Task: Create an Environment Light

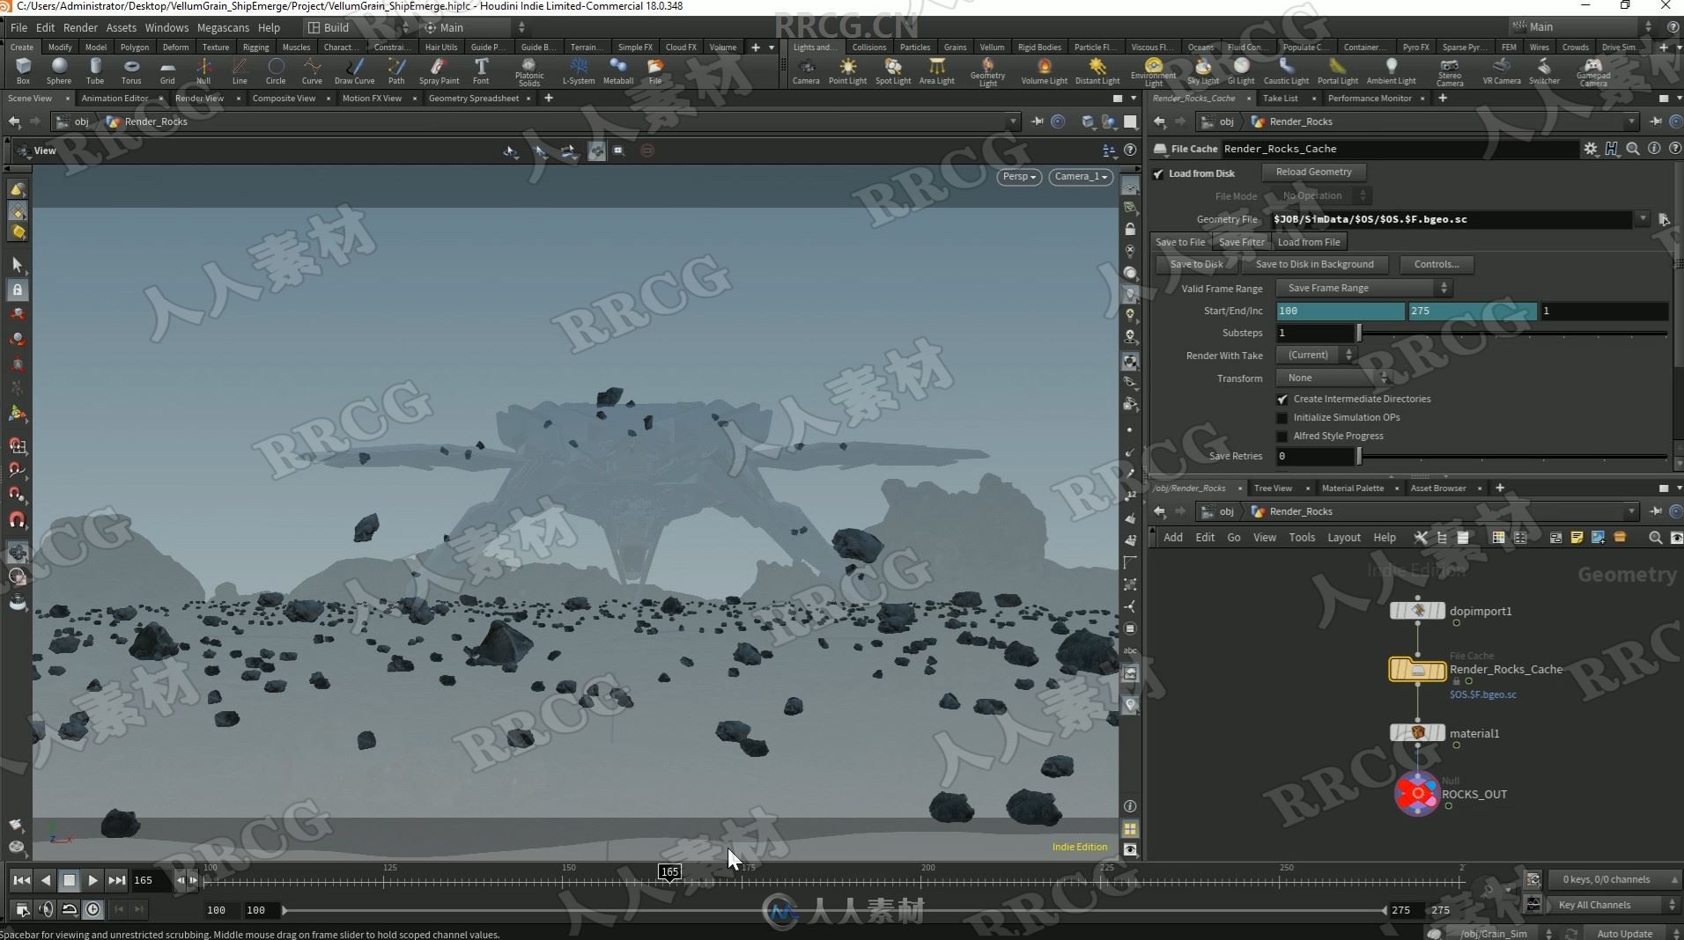Action: pos(1153,71)
